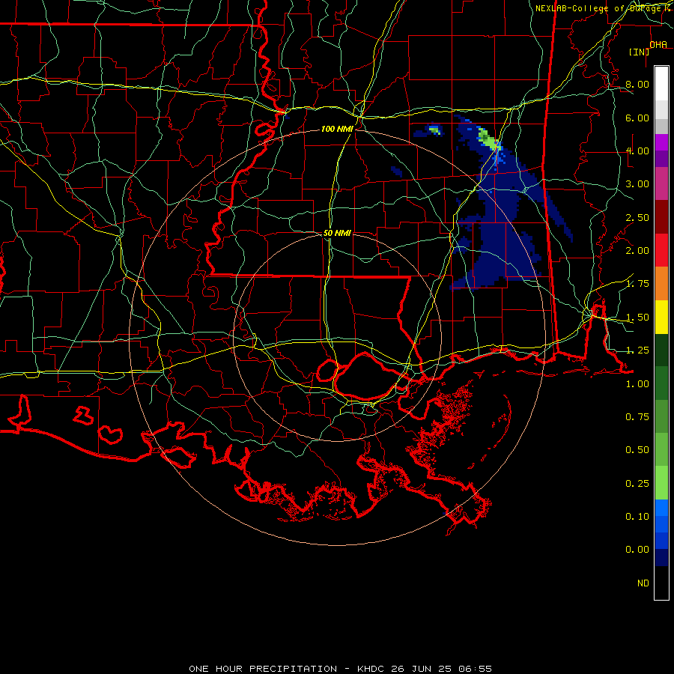Click the ND legend label
Viewport: 674px width, 674px height.
coord(643,583)
